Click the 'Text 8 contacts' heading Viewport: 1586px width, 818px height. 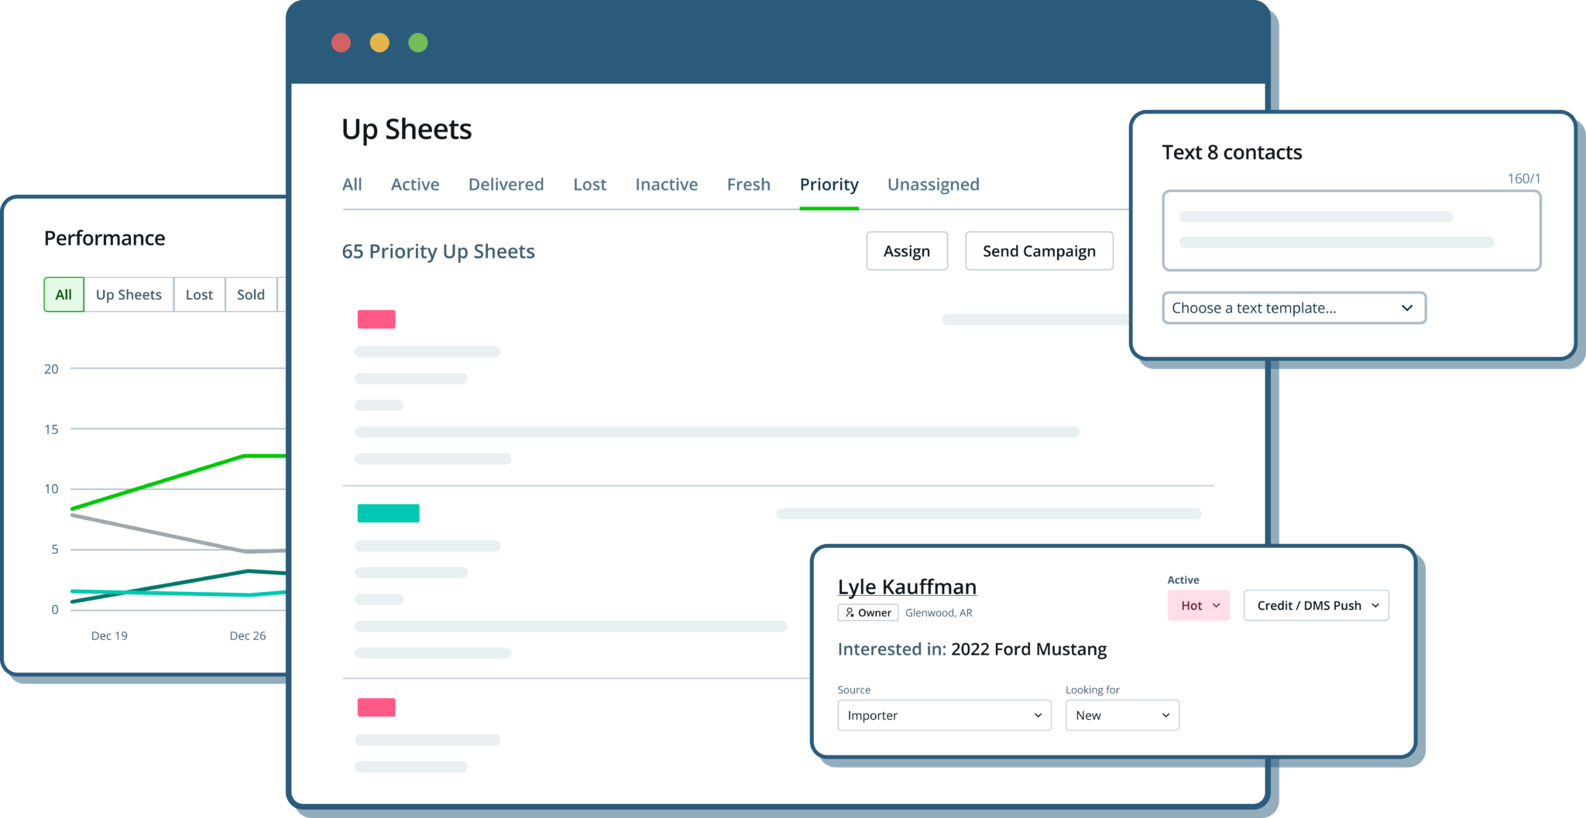[x=1232, y=152]
